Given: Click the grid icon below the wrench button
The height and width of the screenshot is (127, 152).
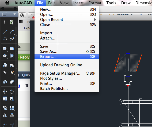Looking at the screenshot, I should (21, 21).
